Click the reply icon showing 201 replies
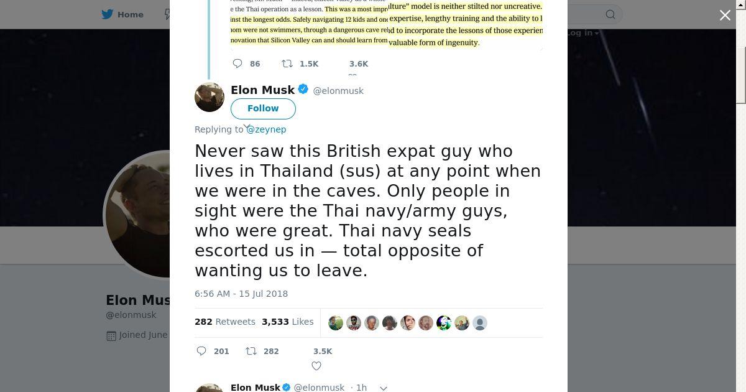The height and width of the screenshot is (392, 746). point(201,351)
